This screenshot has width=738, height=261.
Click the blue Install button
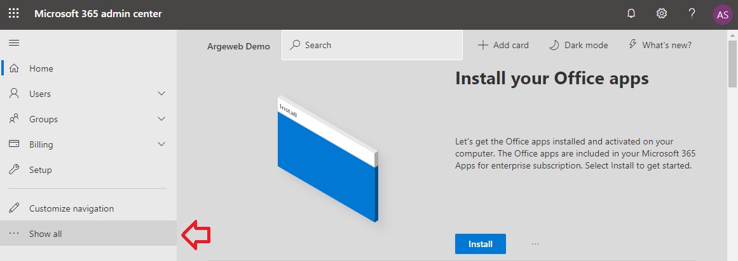[x=480, y=244]
